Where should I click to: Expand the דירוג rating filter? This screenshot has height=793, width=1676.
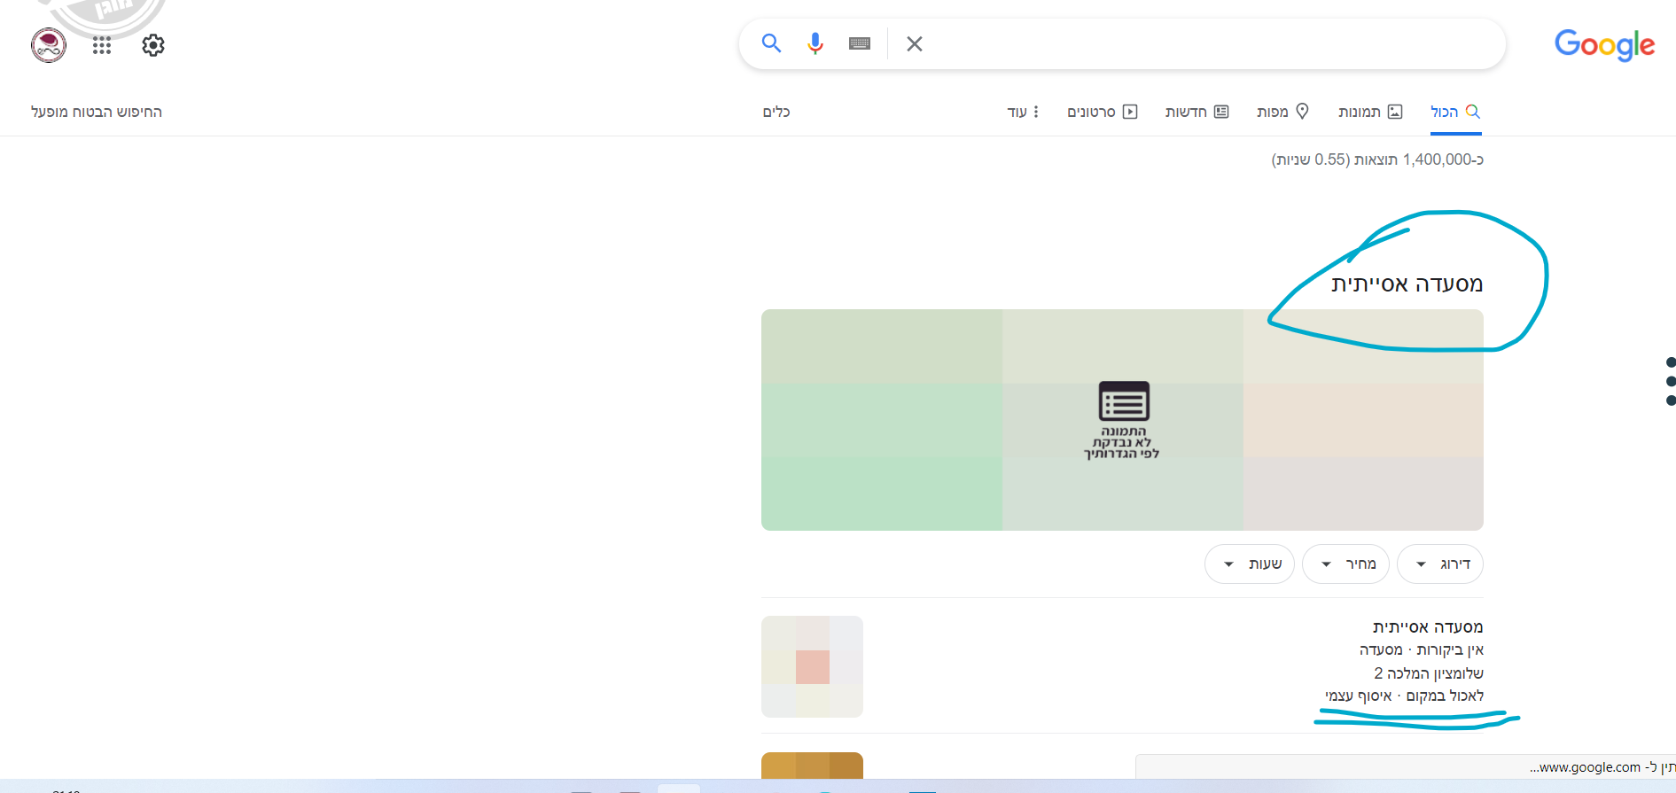[1440, 564]
